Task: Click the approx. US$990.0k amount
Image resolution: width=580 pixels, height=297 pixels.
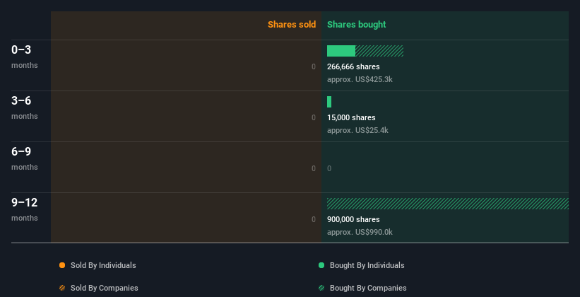Action: click(360, 232)
